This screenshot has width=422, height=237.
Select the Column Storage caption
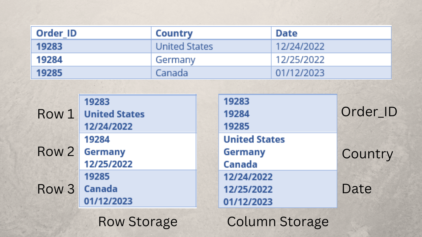[278, 222]
